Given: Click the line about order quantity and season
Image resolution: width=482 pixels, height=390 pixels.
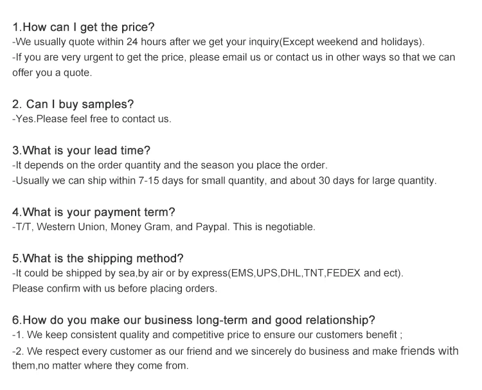Looking at the screenshot, I should coord(170,165).
